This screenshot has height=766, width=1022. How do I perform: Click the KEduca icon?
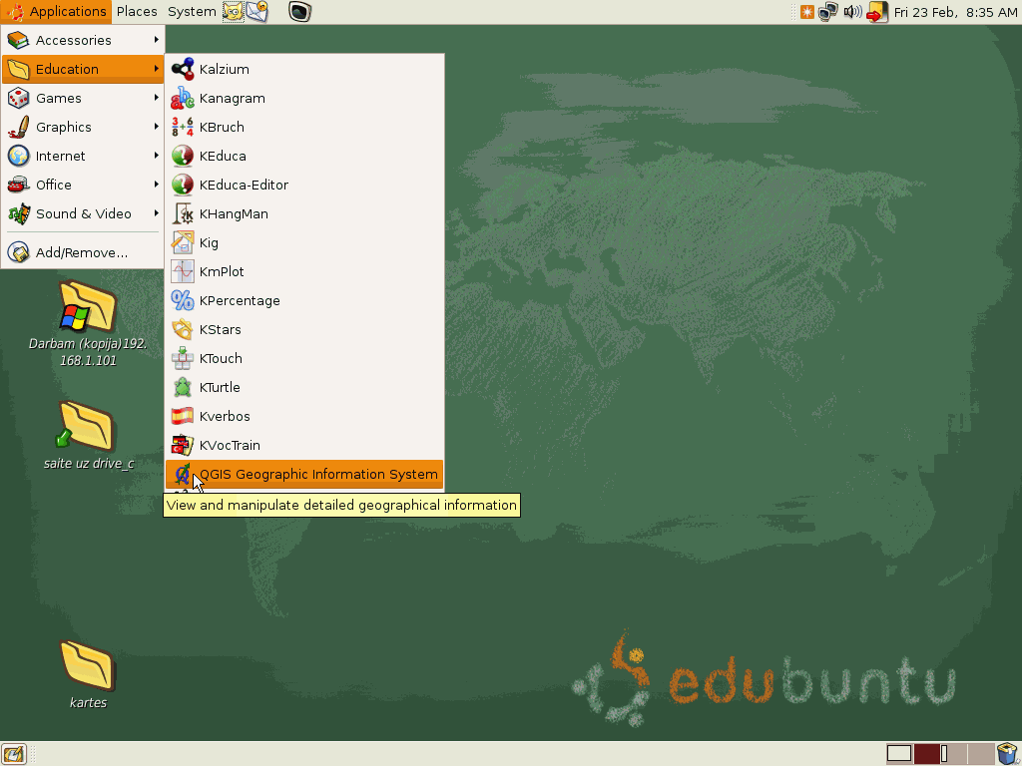183,156
